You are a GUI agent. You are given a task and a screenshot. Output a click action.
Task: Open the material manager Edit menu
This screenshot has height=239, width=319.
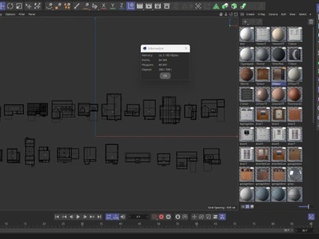[283, 14]
